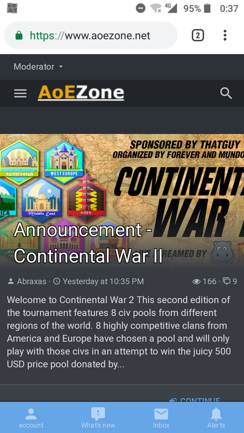Click the views eye icon showing 166
Viewport: 244px width, 433px height.
[196, 281]
